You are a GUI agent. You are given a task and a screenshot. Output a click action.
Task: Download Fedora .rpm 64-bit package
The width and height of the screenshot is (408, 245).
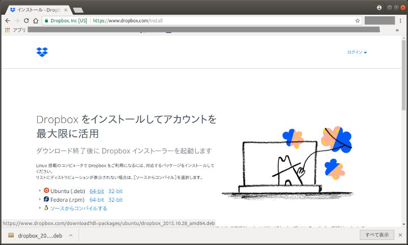coord(96,200)
